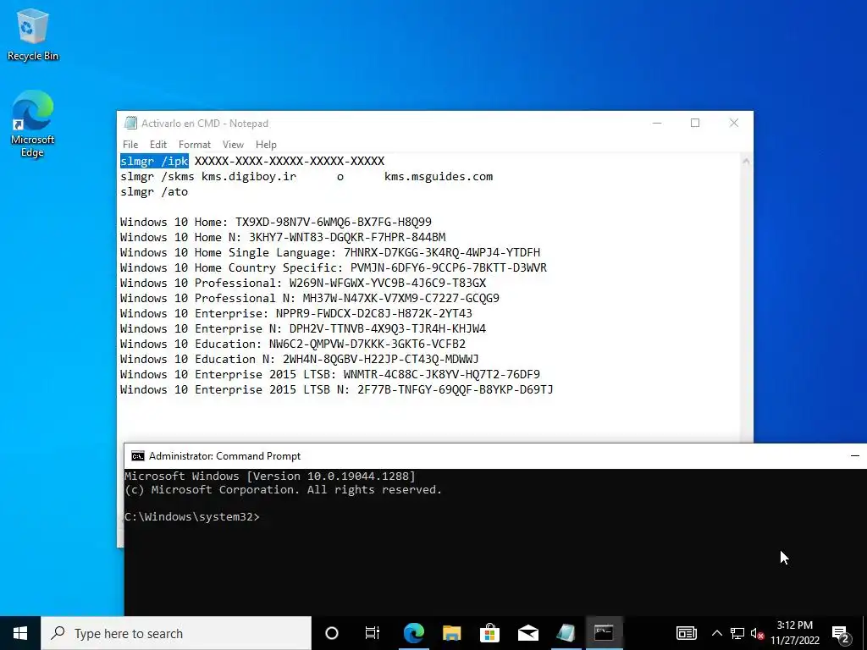The image size is (867, 650).
Task: Click the Enterprise 2015 LTSB key WNMTR-4C88C
Action: click(442, 374)
